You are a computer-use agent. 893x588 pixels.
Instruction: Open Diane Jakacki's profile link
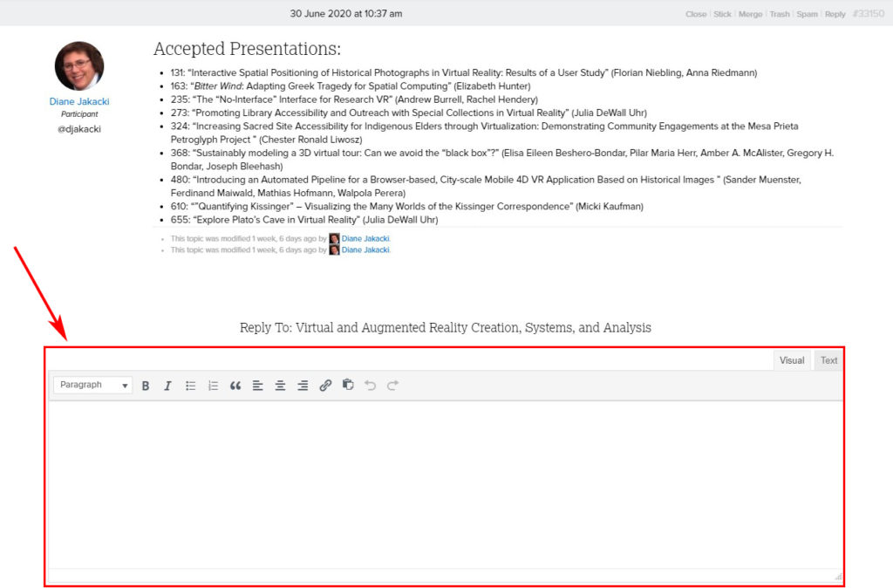78,101
